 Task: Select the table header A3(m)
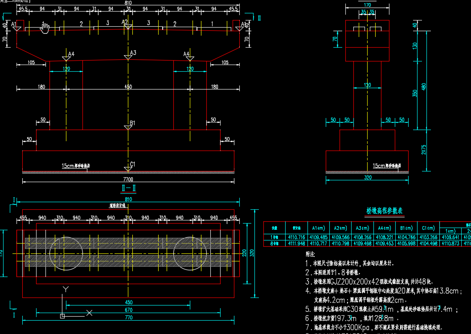[x=362, y=228]
